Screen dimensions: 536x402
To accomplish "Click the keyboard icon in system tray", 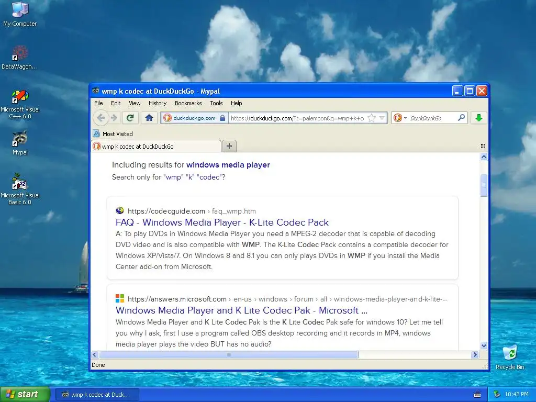I will (x=477, y=395).
